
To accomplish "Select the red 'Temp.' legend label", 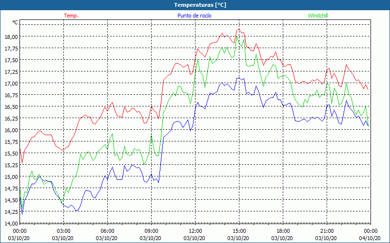I will 71,16.
